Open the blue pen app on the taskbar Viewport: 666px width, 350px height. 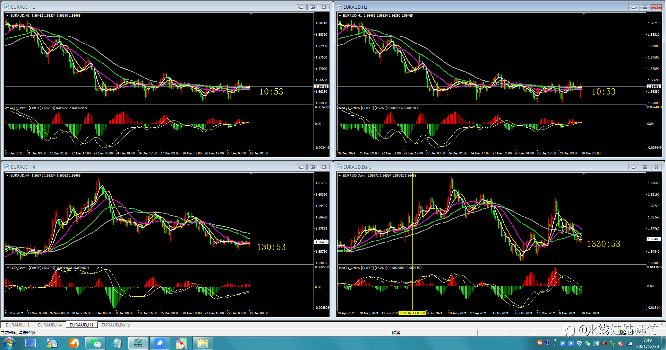tap(160, 343)
